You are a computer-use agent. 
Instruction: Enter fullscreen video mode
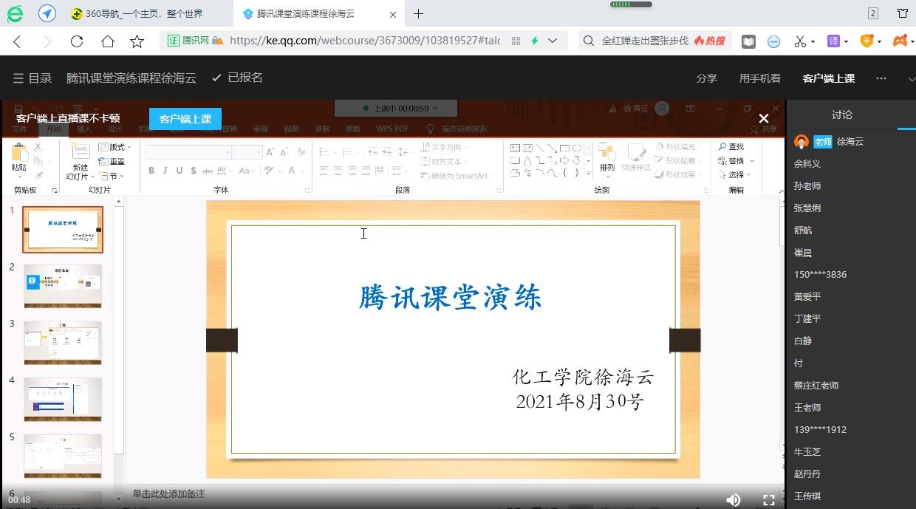768,500
